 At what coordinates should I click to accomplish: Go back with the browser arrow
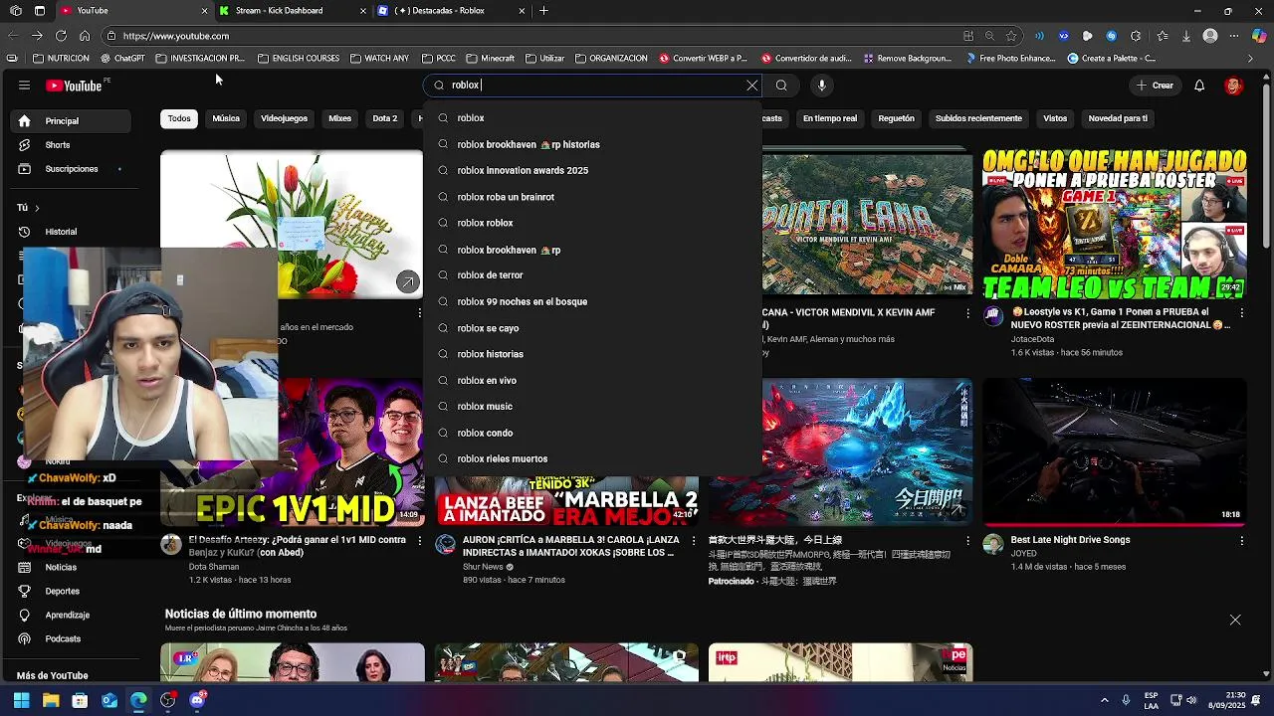coord(12,36)
